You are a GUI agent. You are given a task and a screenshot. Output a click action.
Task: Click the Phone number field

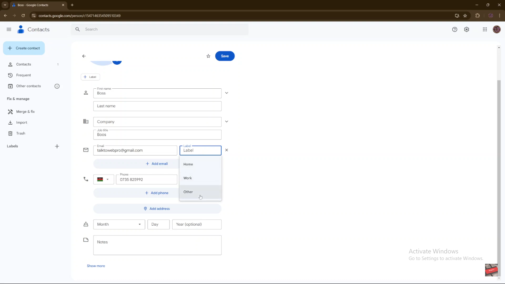click(146, 180)
